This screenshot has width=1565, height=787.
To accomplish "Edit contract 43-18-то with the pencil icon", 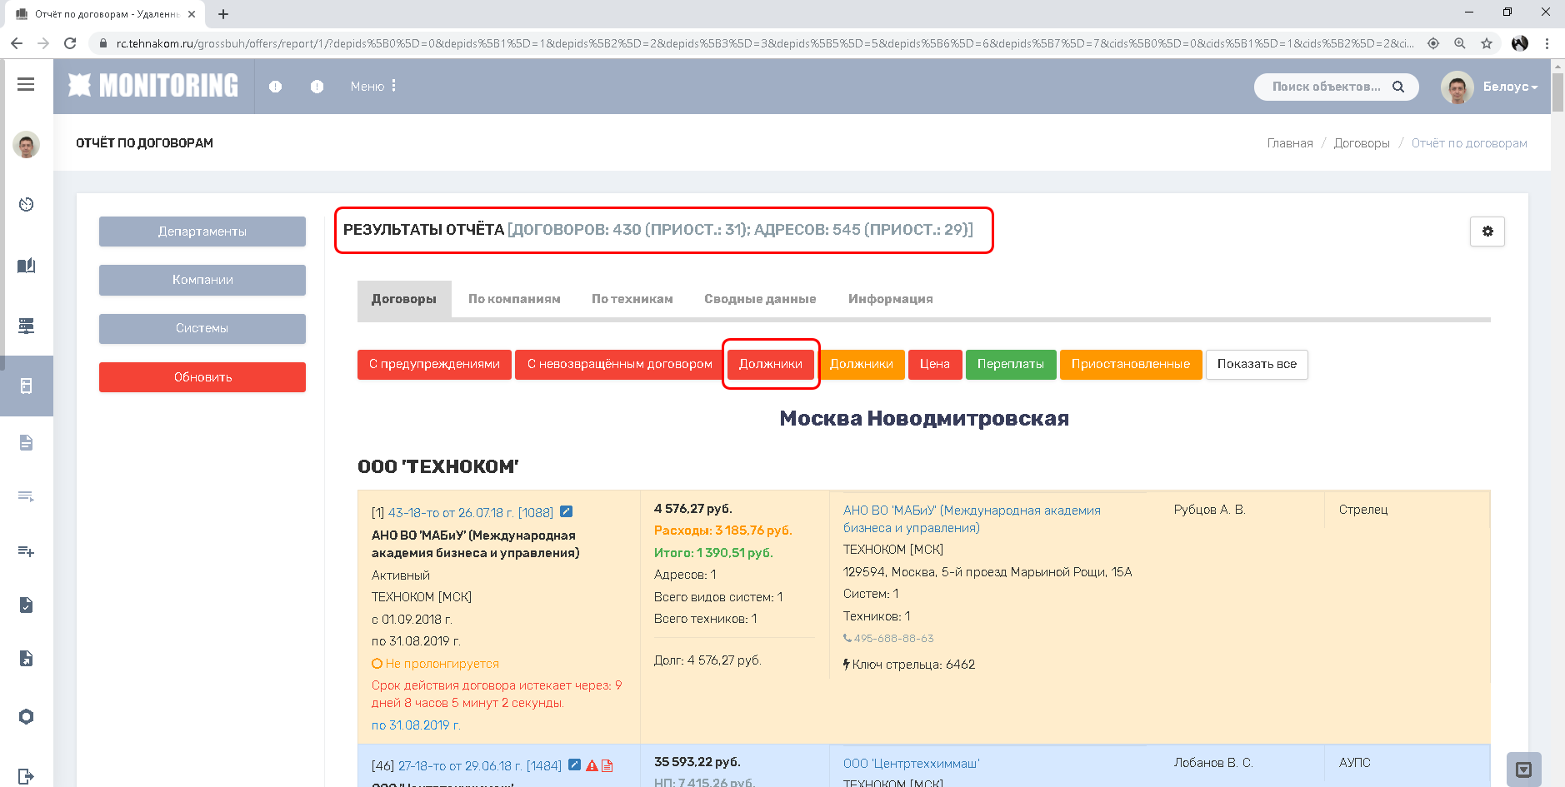I will (x=566, y=511).
